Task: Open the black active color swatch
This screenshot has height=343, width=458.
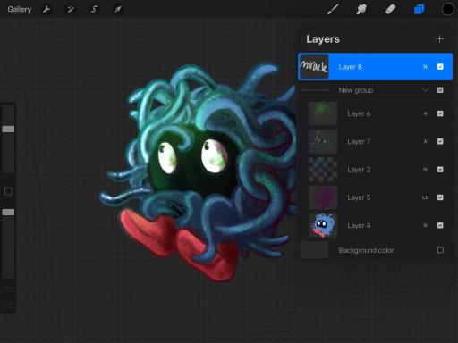Action: point(447,9)
